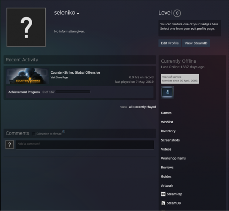This screenshot has height=211, width=229.
Task: Open the edit profile text link
Action: point(198,29)
